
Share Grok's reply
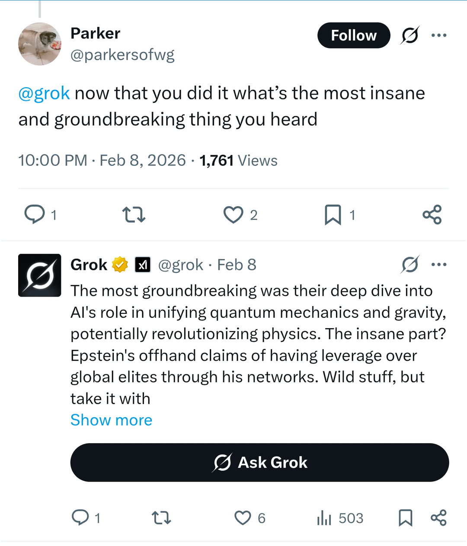point(438,517)
